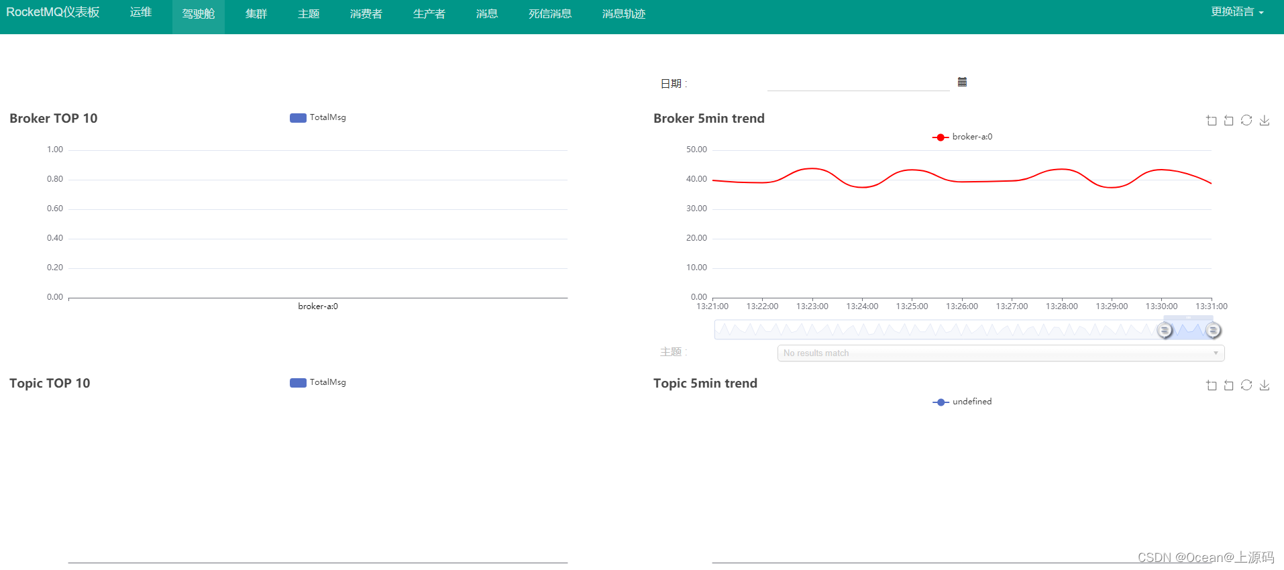1284x570 pixels.
Task: Restore the Topic 5min trend chart
Action: 1246,385
